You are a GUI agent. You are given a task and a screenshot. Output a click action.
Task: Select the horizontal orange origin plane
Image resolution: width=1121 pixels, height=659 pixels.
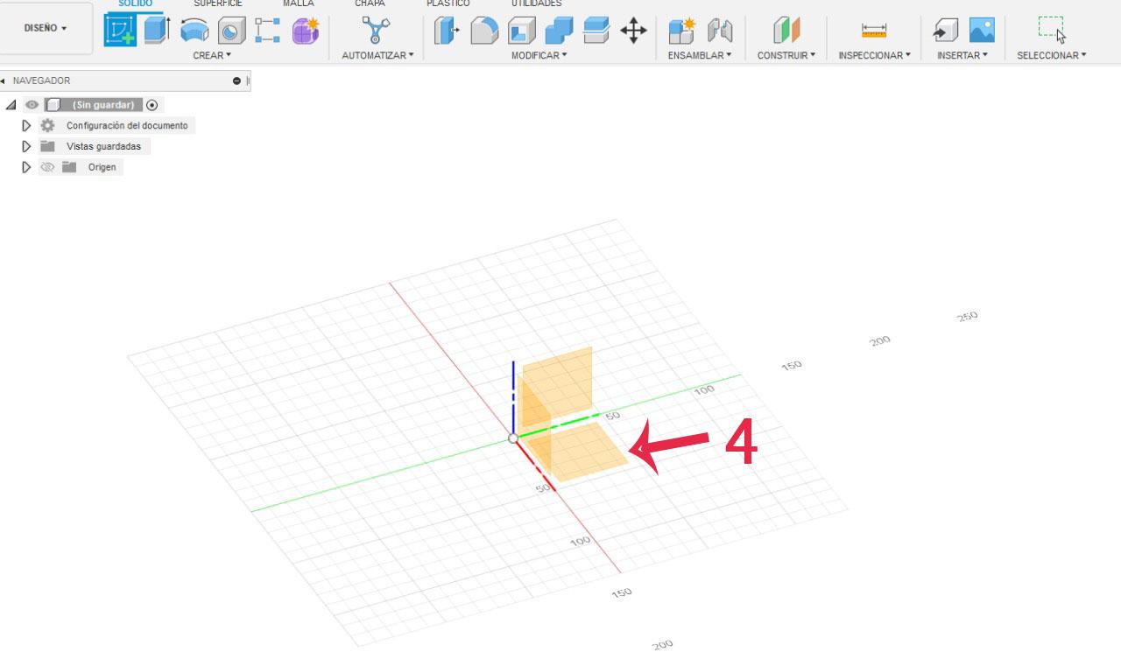pyautogui.click(x=577, y=452)
